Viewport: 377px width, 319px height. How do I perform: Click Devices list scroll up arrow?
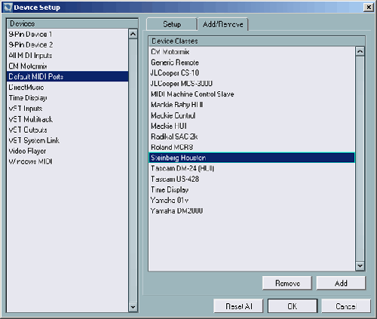(133, 34)
